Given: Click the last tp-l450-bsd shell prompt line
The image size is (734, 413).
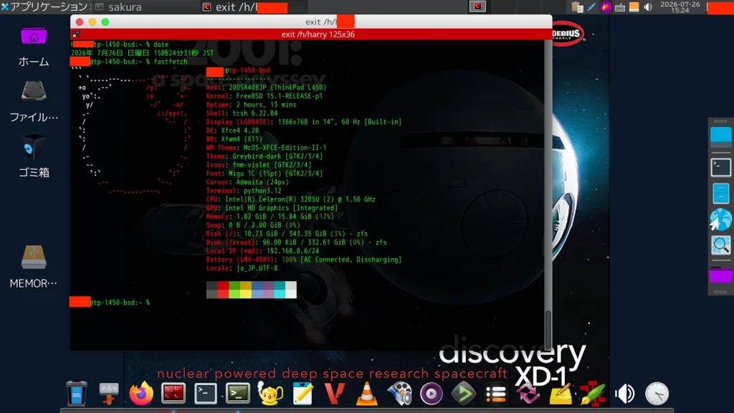Looking at the screenshot, I should tap(110, 303).
